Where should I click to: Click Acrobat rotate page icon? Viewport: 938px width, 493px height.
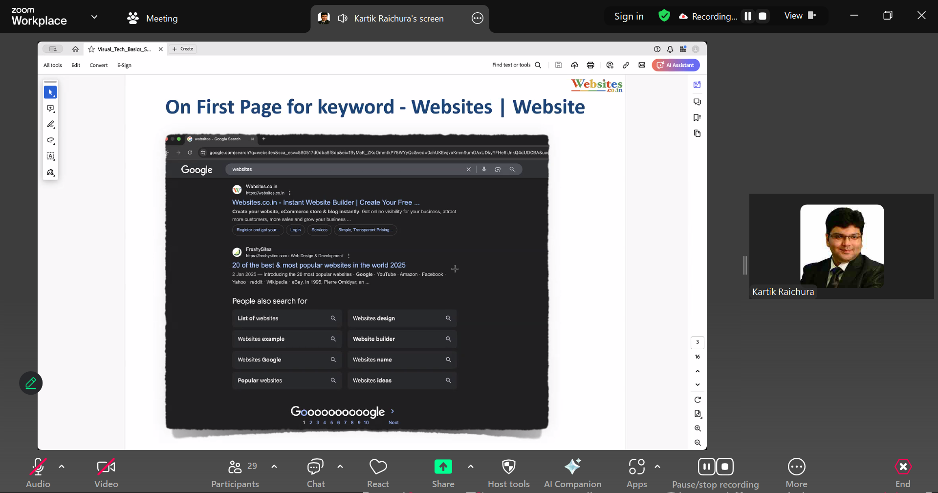tap(698, 400)
